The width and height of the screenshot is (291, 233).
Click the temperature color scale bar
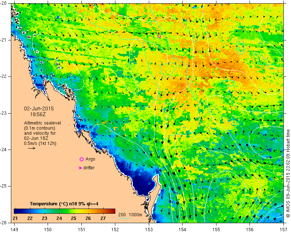pyautogui.click(x=65, y=211)
